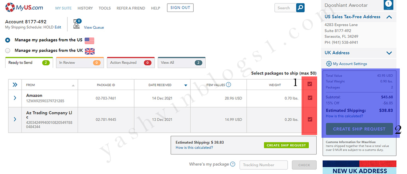Click the Where's my package help icon

pyautogui.click(x=232, y=164)
